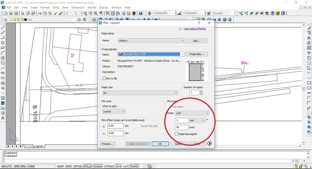Switch to the Model tab
Screen dimensions: 312x169
pos(29,146)
